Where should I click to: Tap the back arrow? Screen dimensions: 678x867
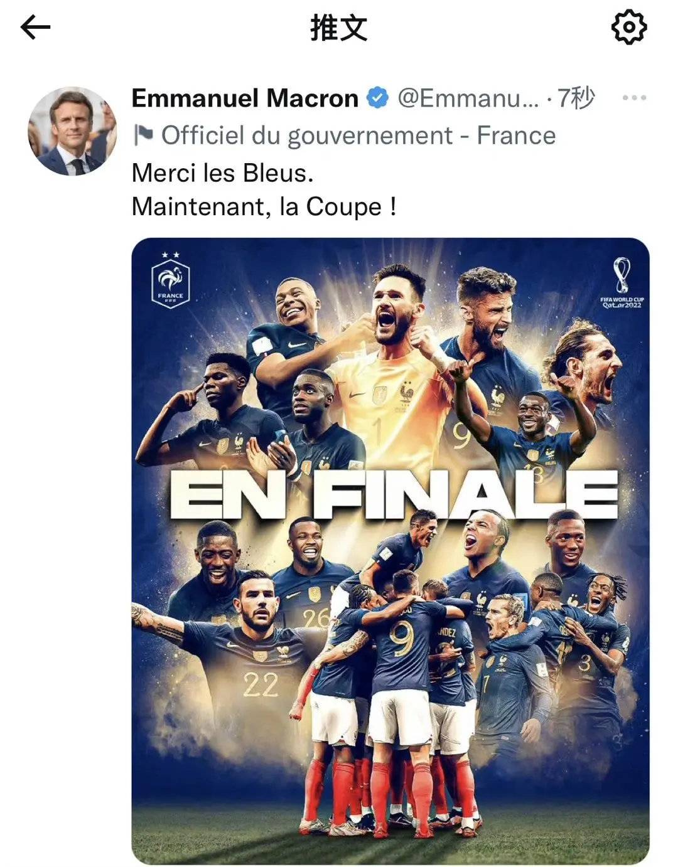pos(35,28)
